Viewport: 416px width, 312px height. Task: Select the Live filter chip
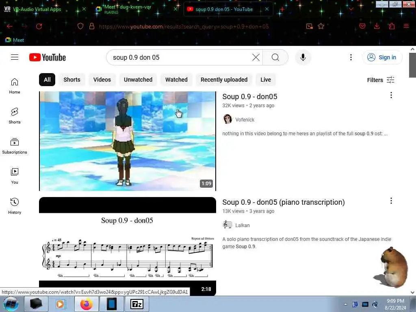(266, 80)
